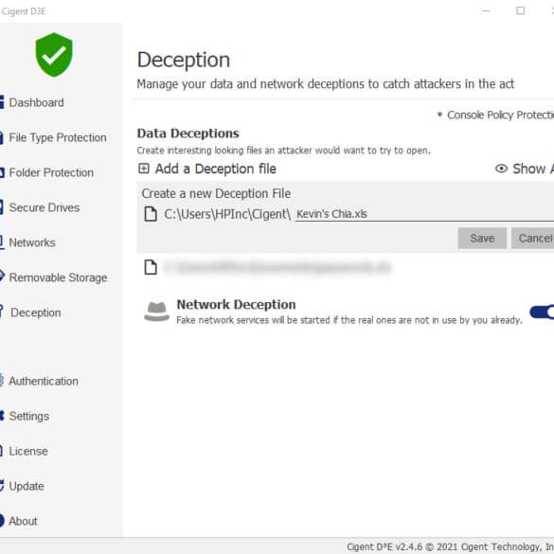Screen dimensions: 554x554
Task: Click the file icon of the blurred deception entry
Action: click(x=151, y=267)
